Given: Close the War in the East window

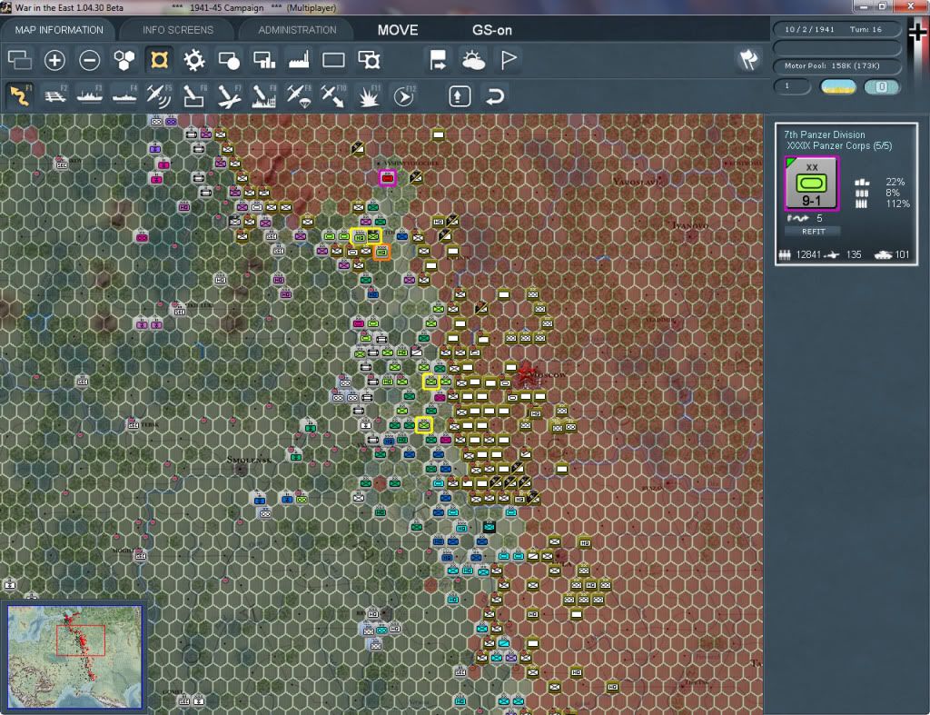Looking at the screenshot, I should pos(911,6).
